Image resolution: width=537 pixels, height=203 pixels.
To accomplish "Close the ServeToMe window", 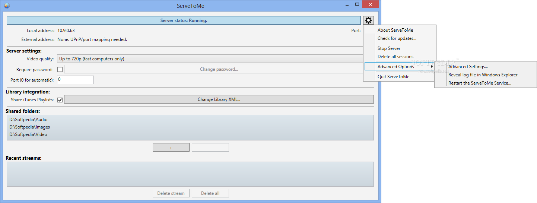I will [371, 4].
